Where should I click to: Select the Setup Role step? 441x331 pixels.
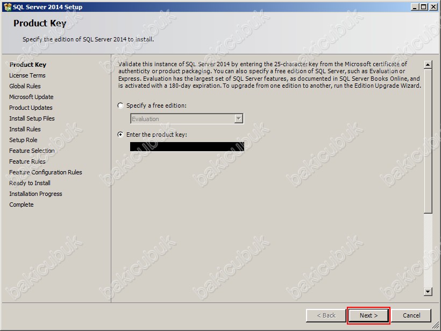tap(23, 140)
